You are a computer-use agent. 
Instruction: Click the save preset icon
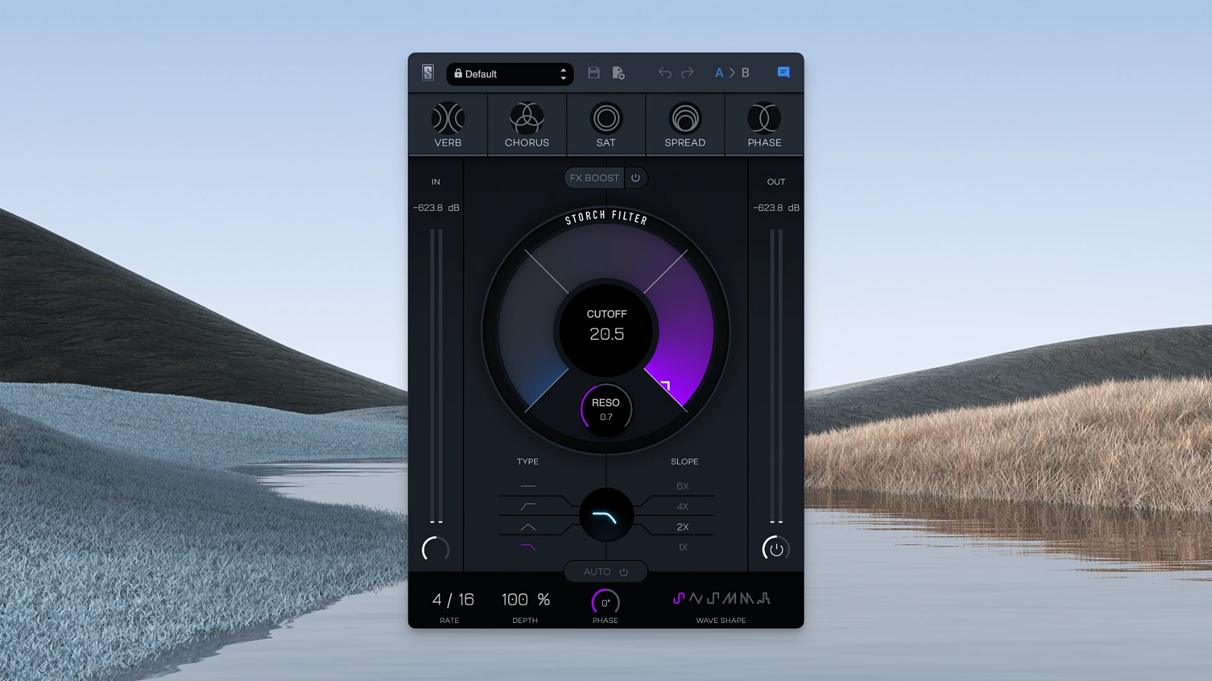[593, 73]
